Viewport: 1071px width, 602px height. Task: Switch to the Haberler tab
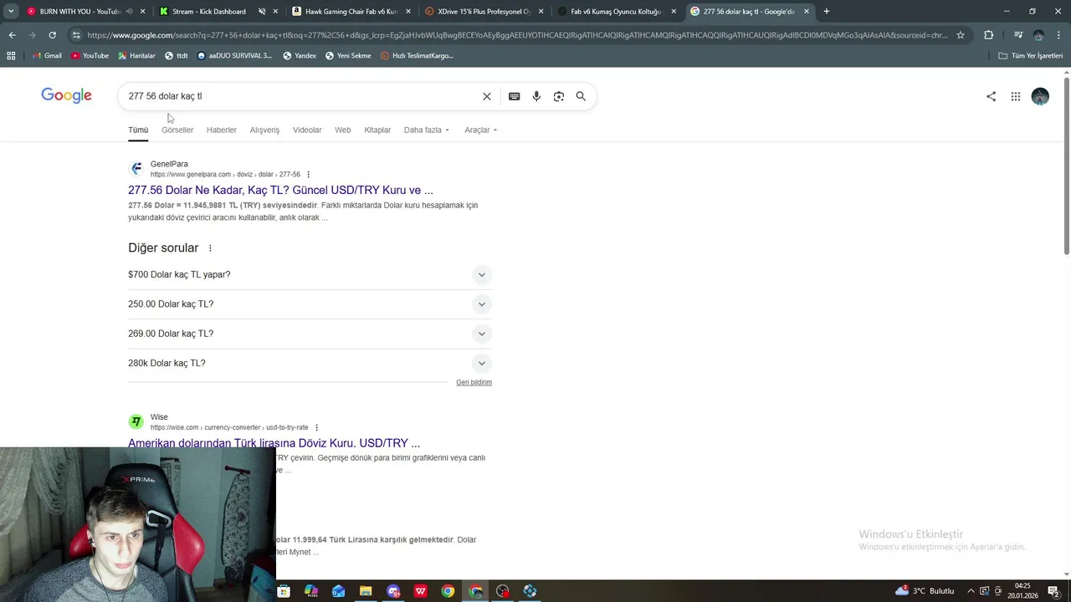222,130
